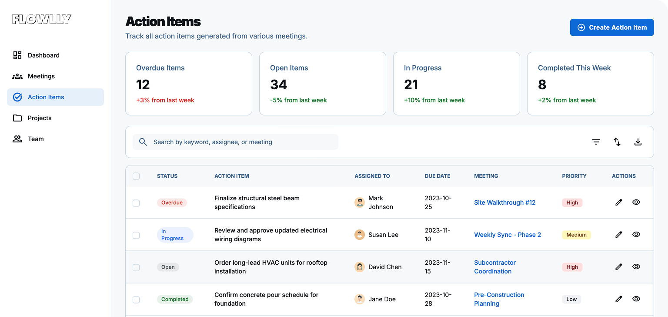Viewport: 668px width, 317px height.
Task: Navigate to the Team page
Action: pos(36,139)
